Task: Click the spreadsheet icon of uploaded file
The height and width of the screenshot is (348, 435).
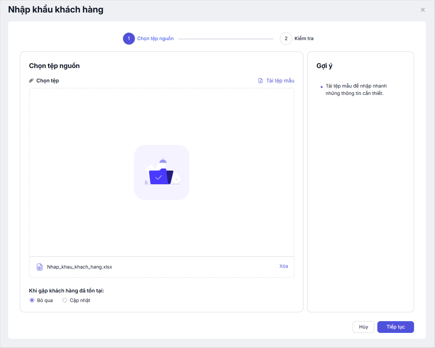Action: click(40, 267)
